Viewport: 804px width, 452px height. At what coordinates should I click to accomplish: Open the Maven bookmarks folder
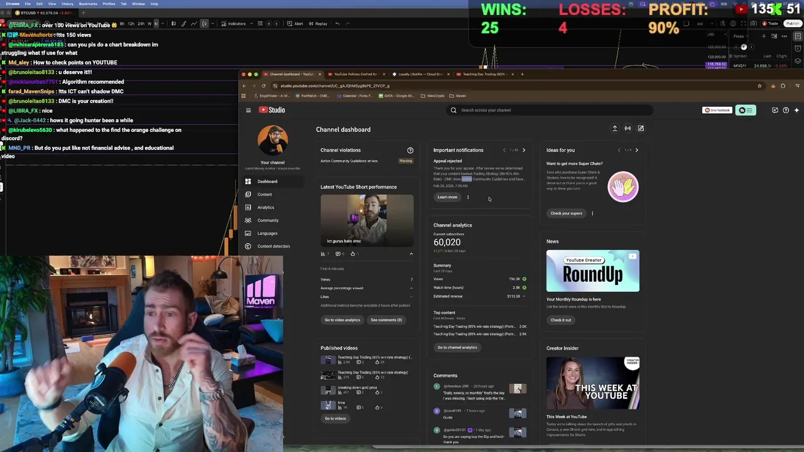click(458, 95)
